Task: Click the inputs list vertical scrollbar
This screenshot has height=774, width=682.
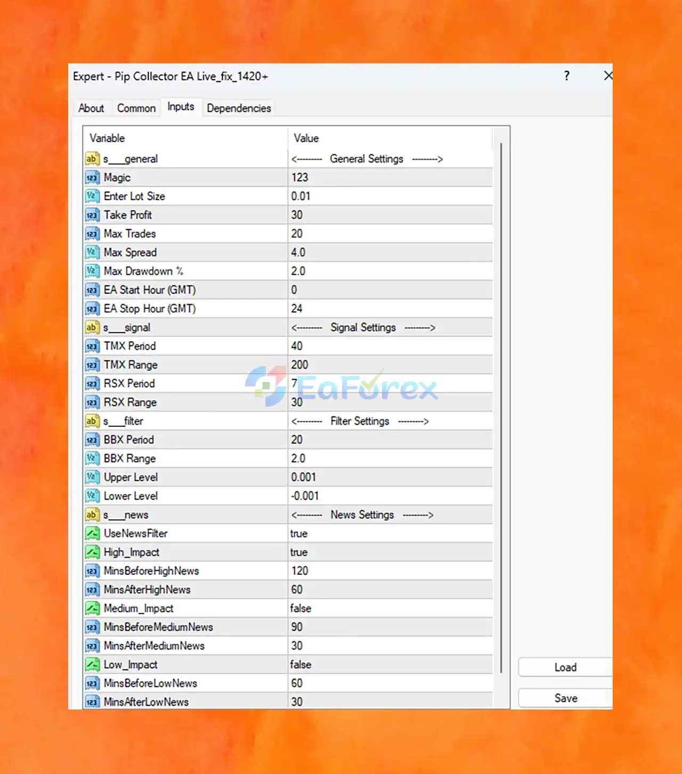Action: click(x=501, y=407)
